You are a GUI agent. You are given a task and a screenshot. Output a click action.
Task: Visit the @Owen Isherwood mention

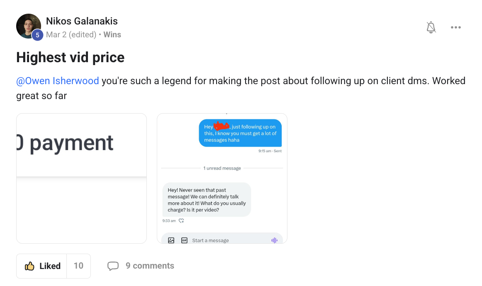point(57,80)
